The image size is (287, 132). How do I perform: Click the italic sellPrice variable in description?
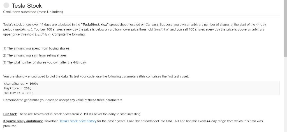tap(43, 34)
